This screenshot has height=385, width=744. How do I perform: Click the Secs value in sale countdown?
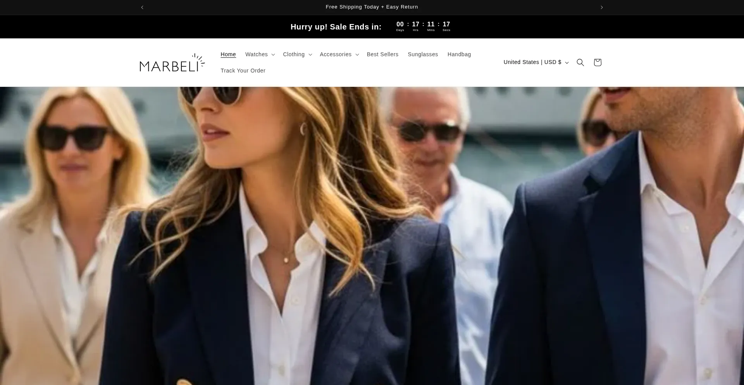coord(446,24)
